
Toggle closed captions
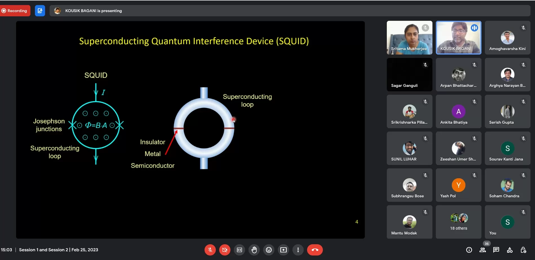(x=239, y=250)
